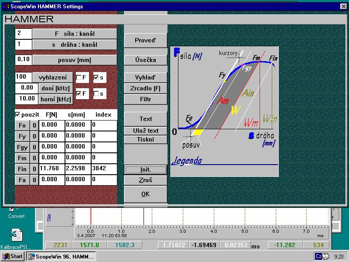Click the -11.282 status value
The height and width of the screenshot is (262, 349).
pos(285,245)
